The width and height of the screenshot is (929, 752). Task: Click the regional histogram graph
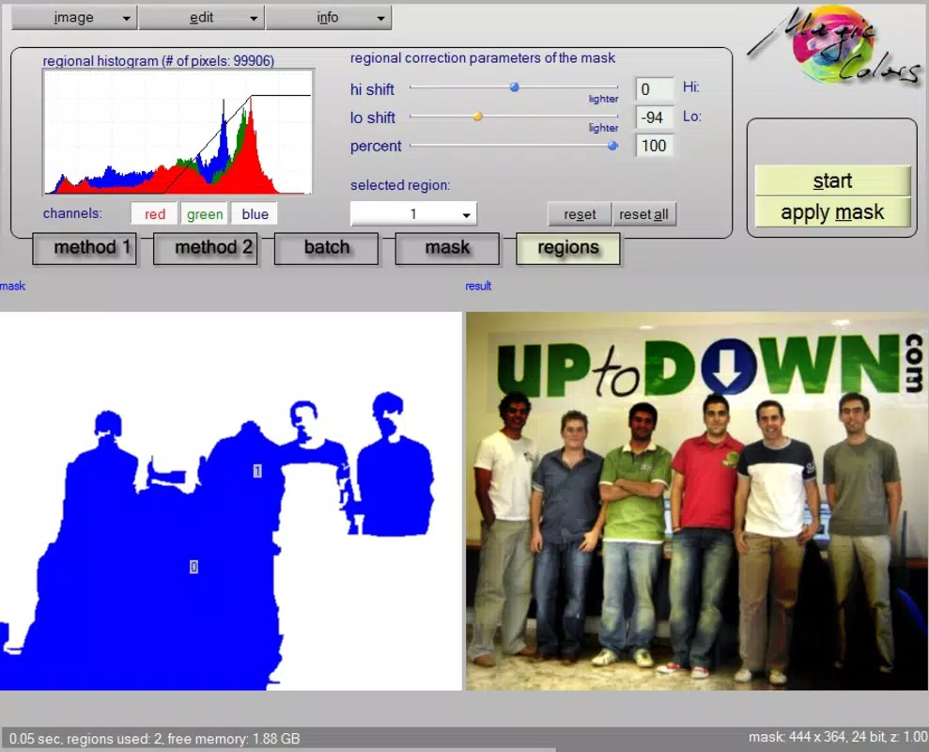pos(178,132)
